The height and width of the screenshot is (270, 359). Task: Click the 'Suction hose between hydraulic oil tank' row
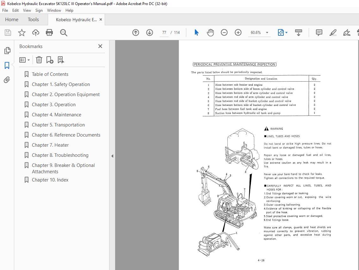(262, 113)
